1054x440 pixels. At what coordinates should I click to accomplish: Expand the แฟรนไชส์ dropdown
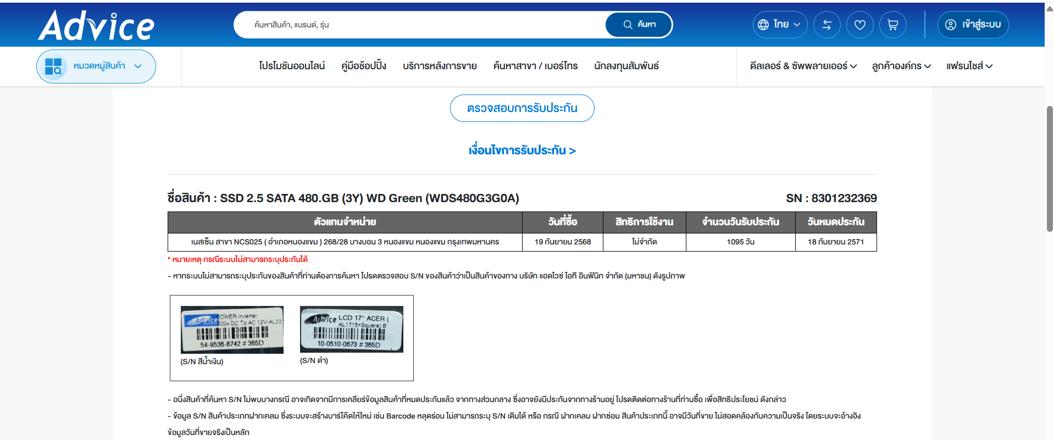pyautogui.click(x=969, y=66)
